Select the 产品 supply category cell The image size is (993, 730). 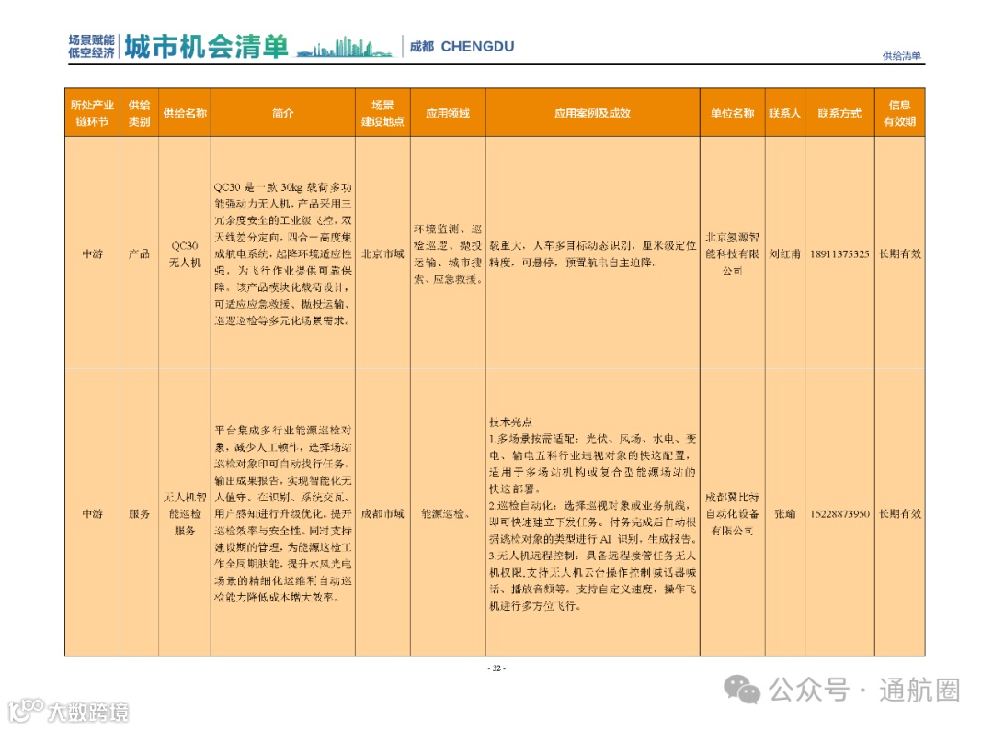tap(140, 253)
